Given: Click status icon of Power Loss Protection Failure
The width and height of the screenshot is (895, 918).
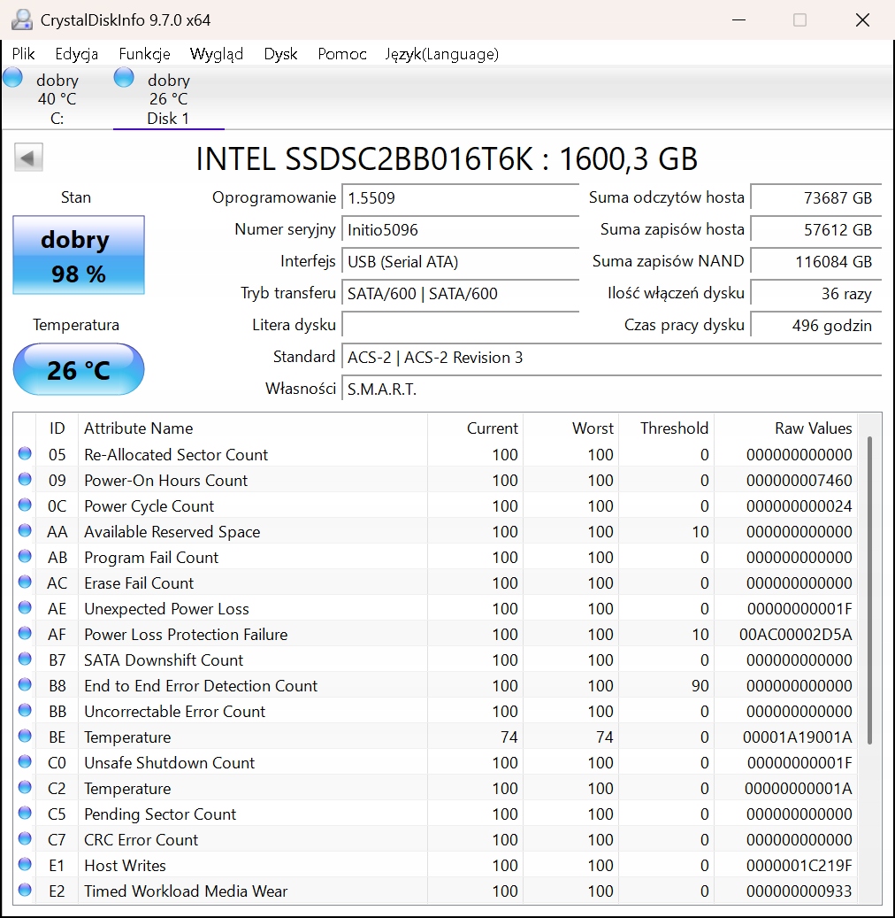Looking at the screenshot, I should tap(25, 634).
